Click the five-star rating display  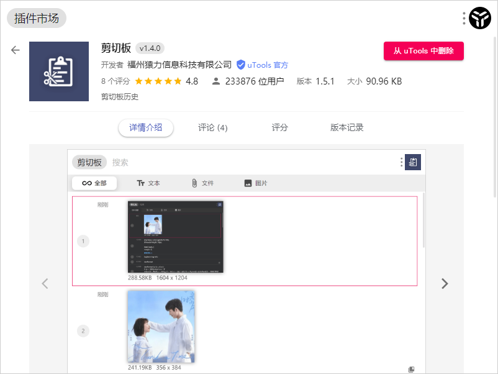point(158,81)
